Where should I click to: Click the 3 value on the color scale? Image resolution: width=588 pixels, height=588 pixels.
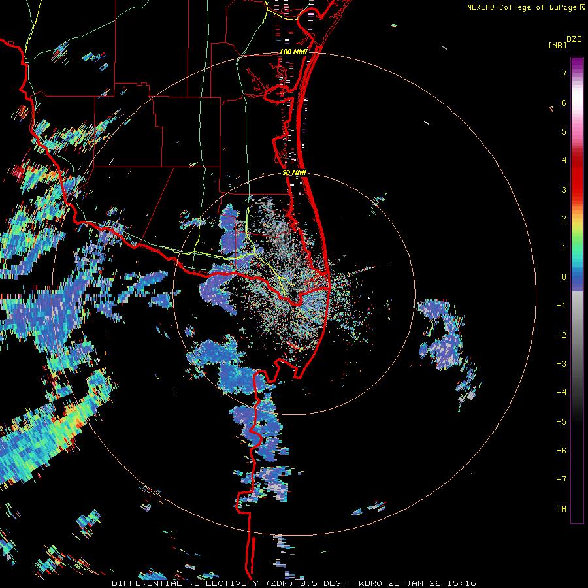(x=564, y=189)
